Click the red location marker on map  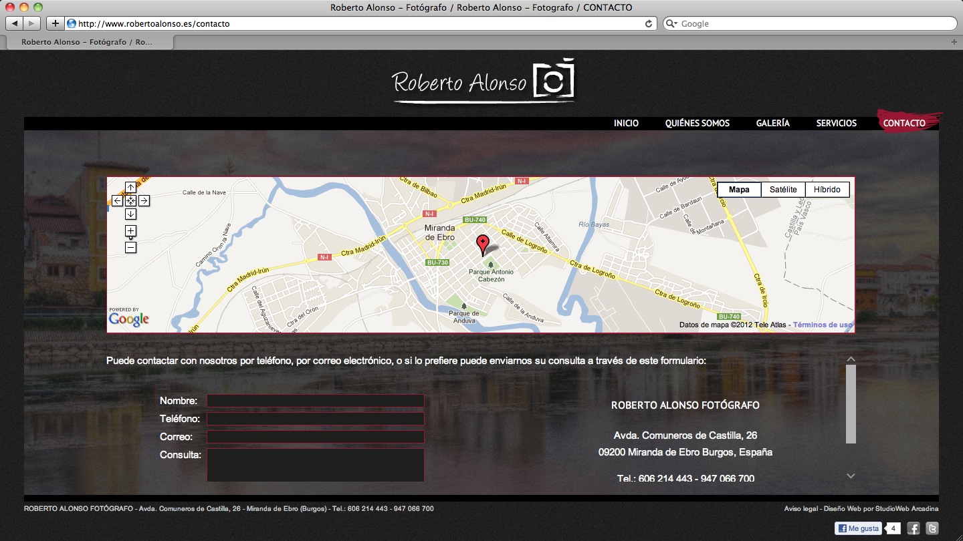[x=482, y=244]
